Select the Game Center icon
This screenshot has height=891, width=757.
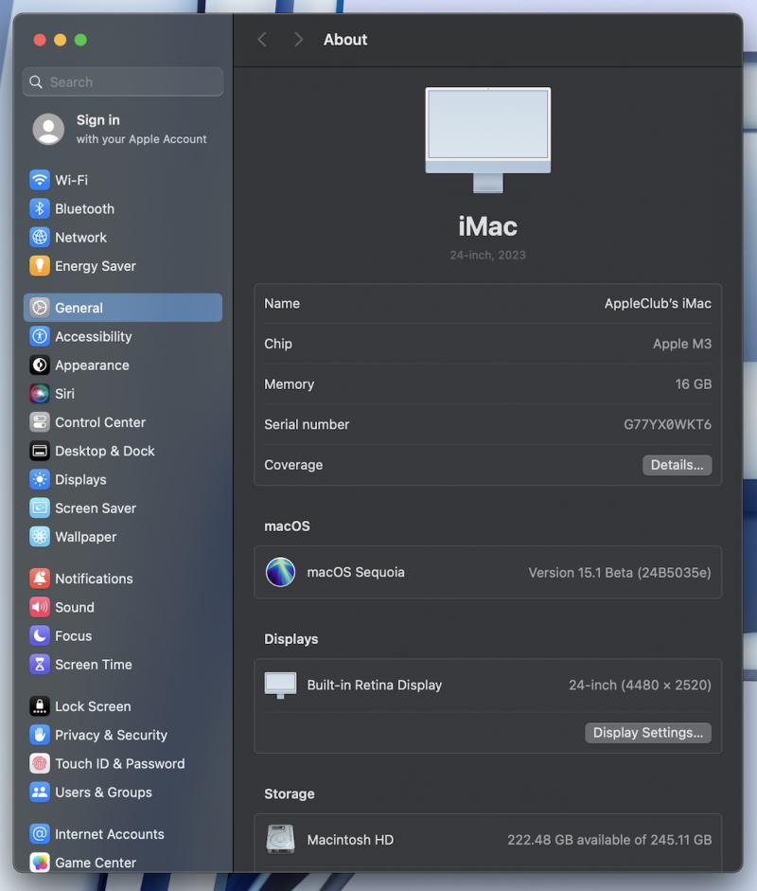pos(40,863)
